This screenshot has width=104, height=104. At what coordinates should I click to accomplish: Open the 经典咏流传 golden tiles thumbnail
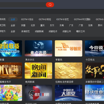(x=68, y=70)
